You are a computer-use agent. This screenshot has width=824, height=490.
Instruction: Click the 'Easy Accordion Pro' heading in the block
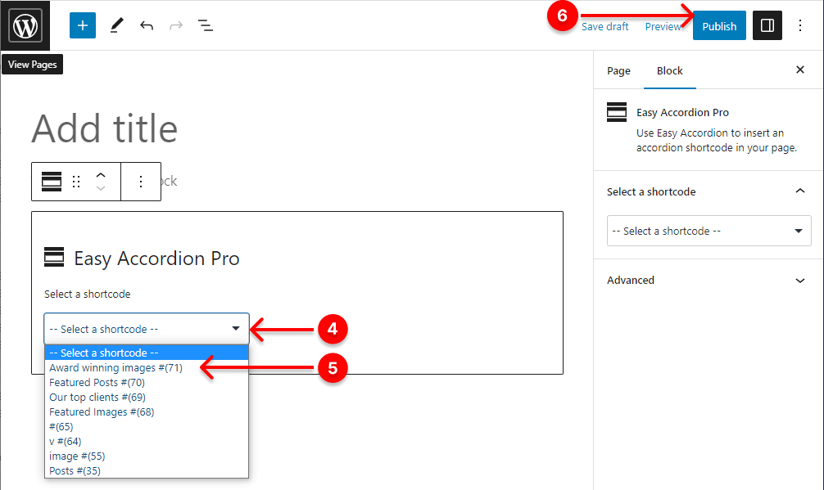tap(156, 258)
